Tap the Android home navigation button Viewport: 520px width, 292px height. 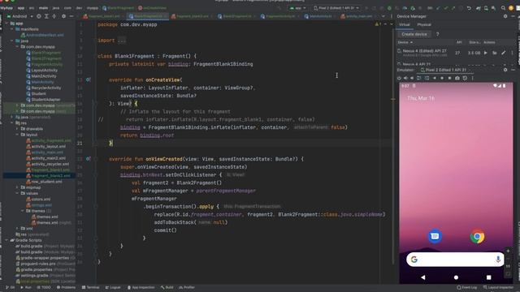click(x=456, y=277)
